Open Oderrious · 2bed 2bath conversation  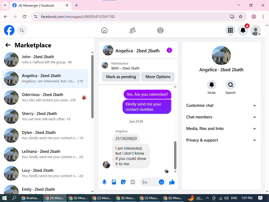pyautogui.click(x=45, y=98)
